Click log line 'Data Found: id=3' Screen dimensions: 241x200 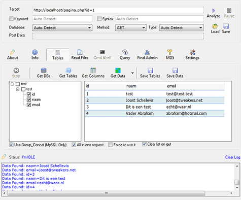click(x=18, y=174)
